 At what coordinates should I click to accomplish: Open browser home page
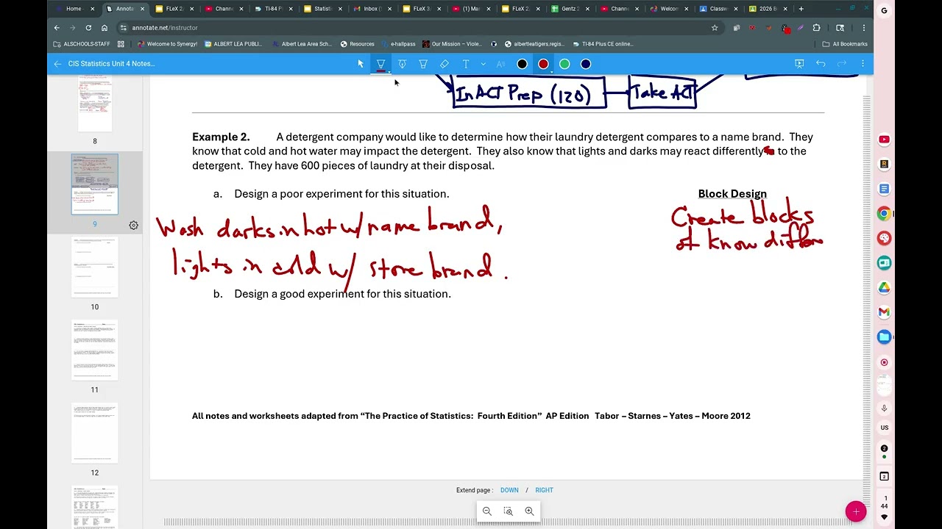pyautogui.click(x=105, y=28)
